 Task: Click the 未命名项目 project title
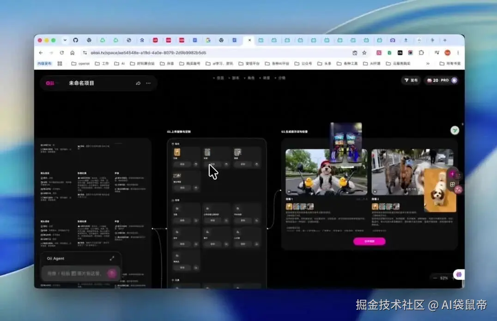point(81,83)
